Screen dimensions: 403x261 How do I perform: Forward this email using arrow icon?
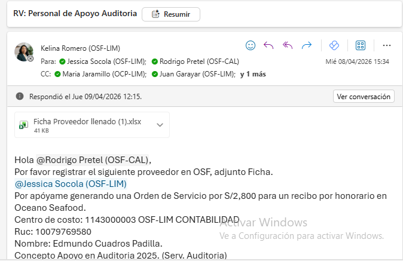click(307, 45)
